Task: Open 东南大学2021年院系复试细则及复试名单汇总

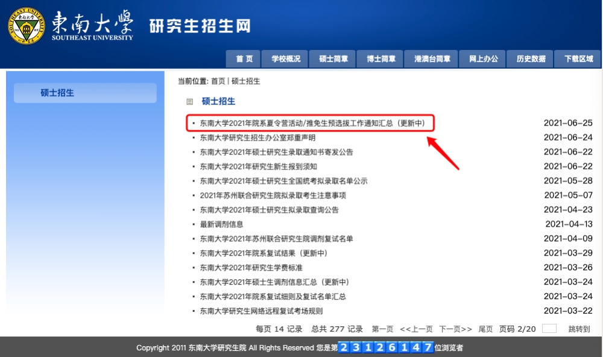Action: click(x=273, y=296)
